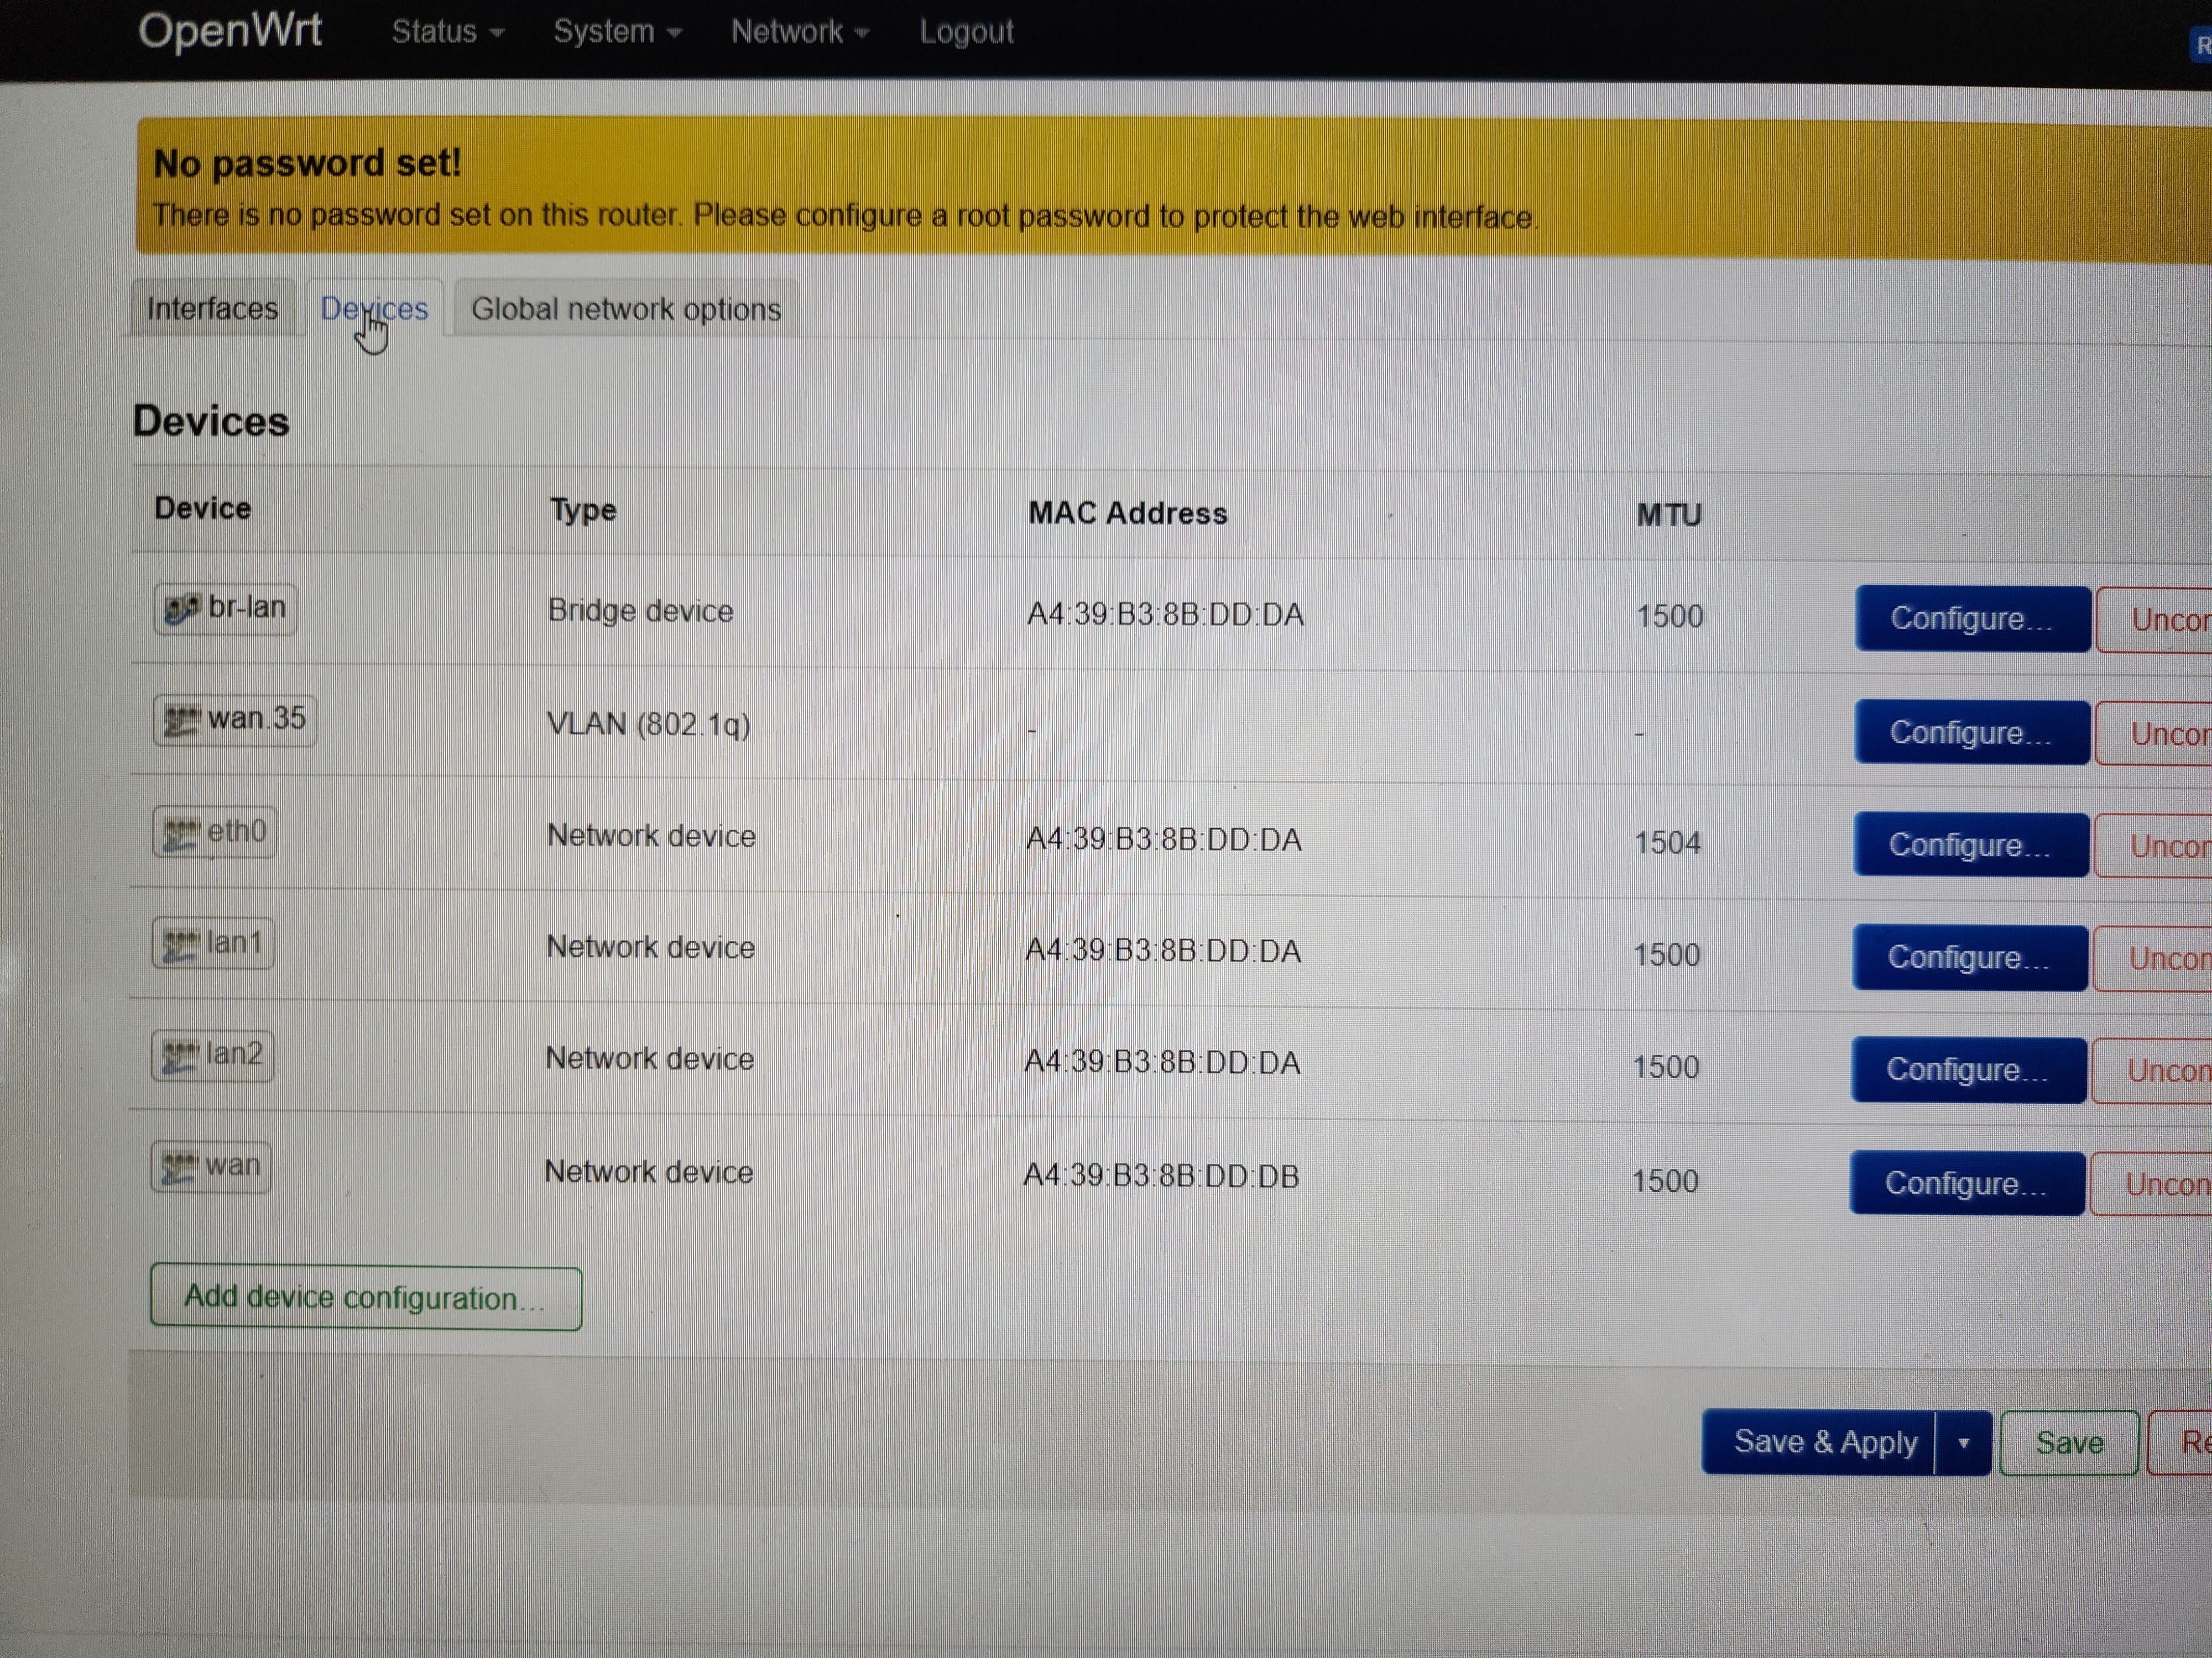Configure the eth0 device

[1970, 846]
